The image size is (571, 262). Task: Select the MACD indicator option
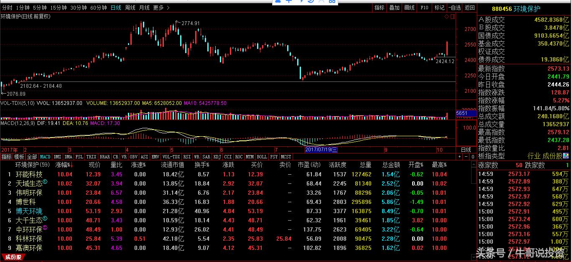(45, 157)
